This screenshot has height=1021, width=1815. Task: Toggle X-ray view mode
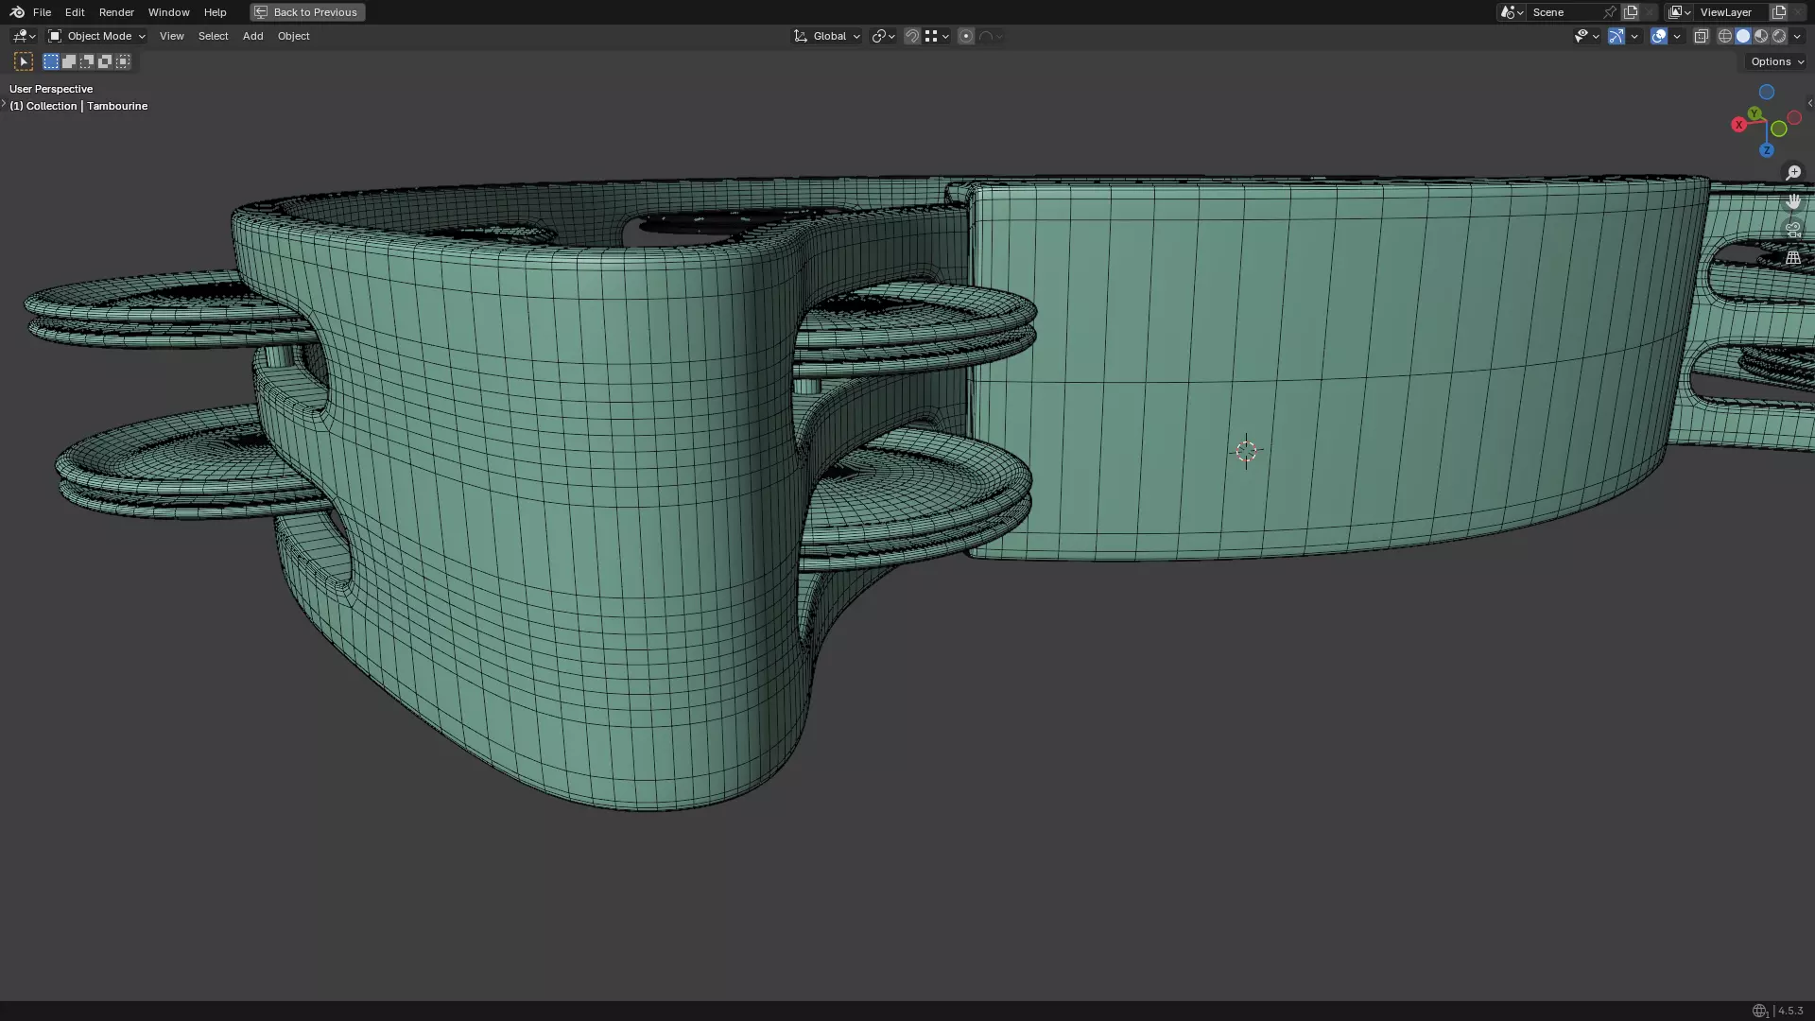tap(1701, 36)
